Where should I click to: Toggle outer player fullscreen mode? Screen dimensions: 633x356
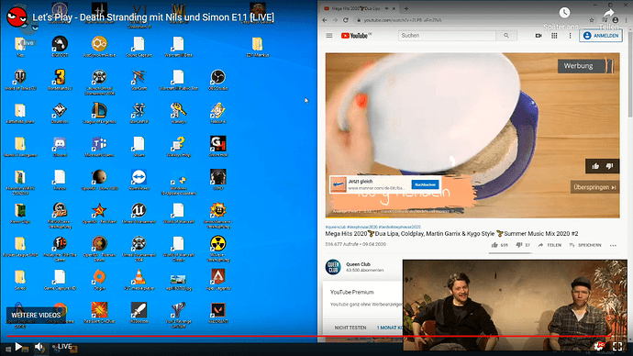pos(617,346)
